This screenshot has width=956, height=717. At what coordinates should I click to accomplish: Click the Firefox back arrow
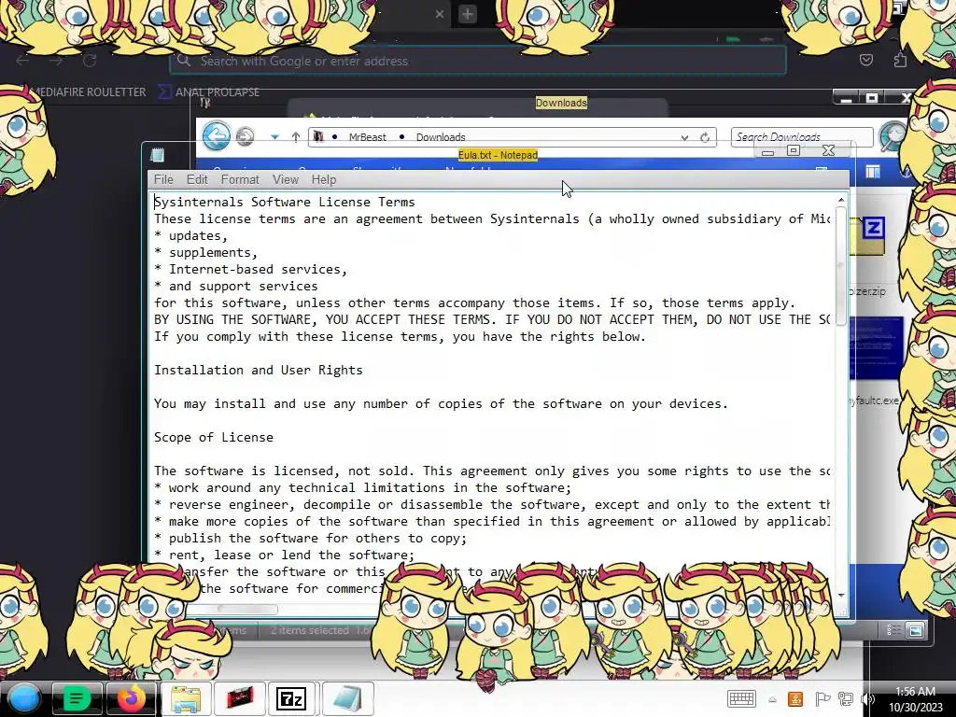(x=22, y=61)
